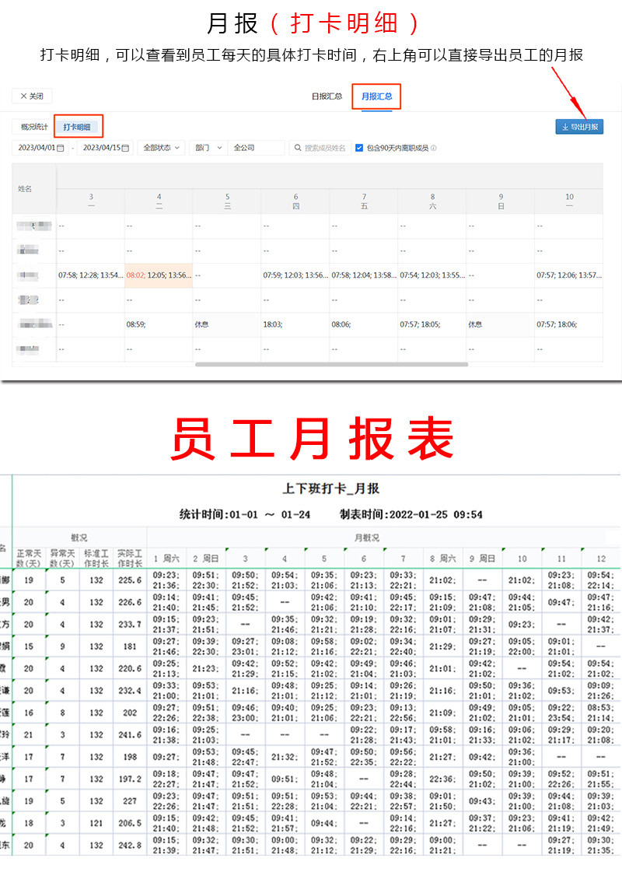The image size is (622, 872).
Task: Click 休息 cell under day 5
Action: pos(227,324)
